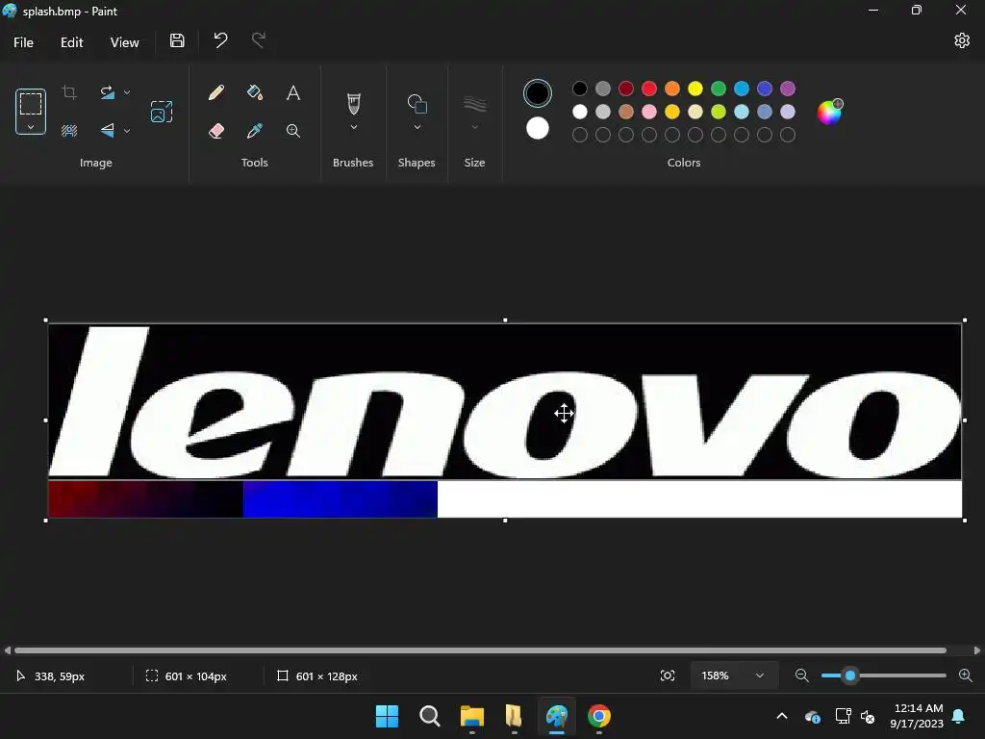Click the notification bell icon

pyautogui.click(x=959, y=716)
